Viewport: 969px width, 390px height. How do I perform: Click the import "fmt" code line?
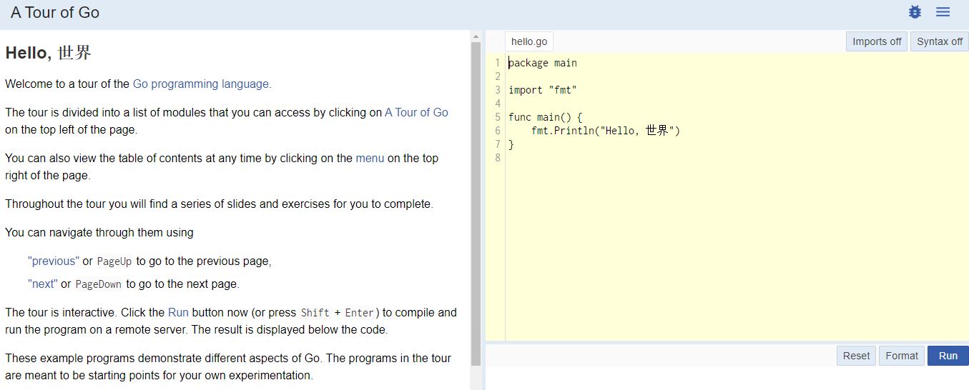(x=543, y=90)
